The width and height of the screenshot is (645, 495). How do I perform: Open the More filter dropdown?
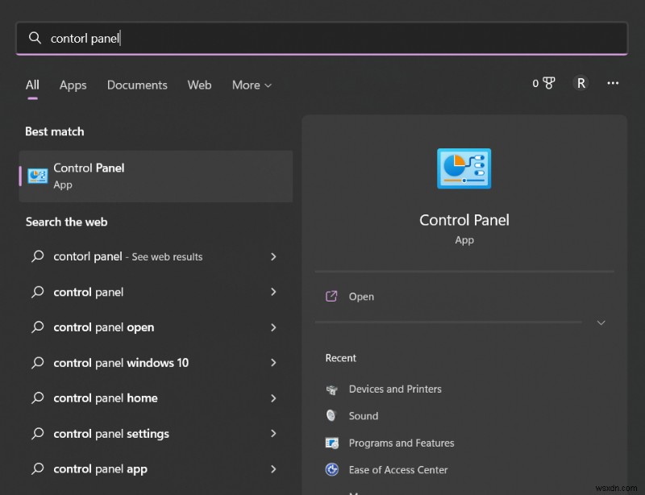pyautogui.click(x=251, y=85)
